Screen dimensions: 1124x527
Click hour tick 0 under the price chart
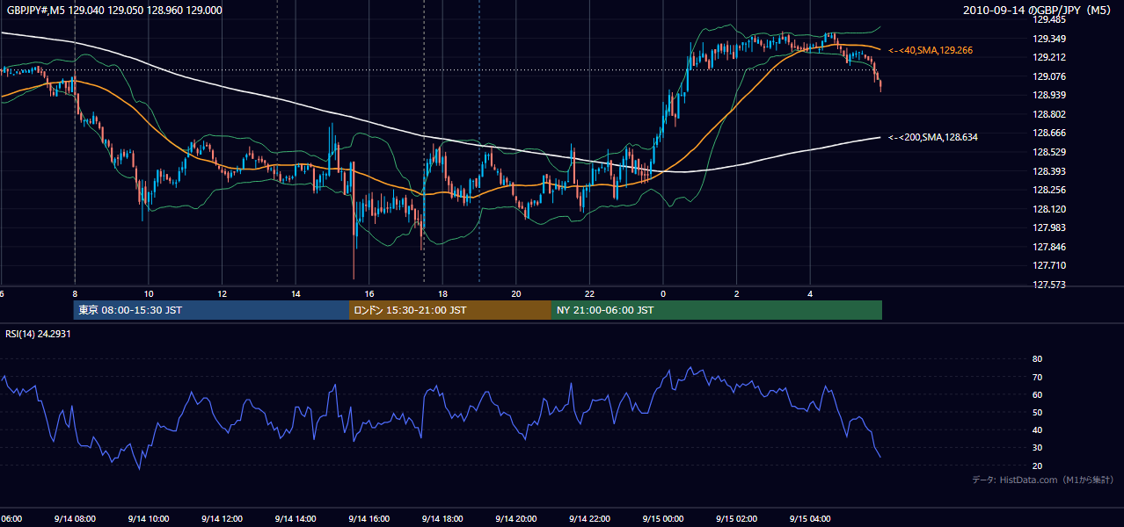click(663, 294)
